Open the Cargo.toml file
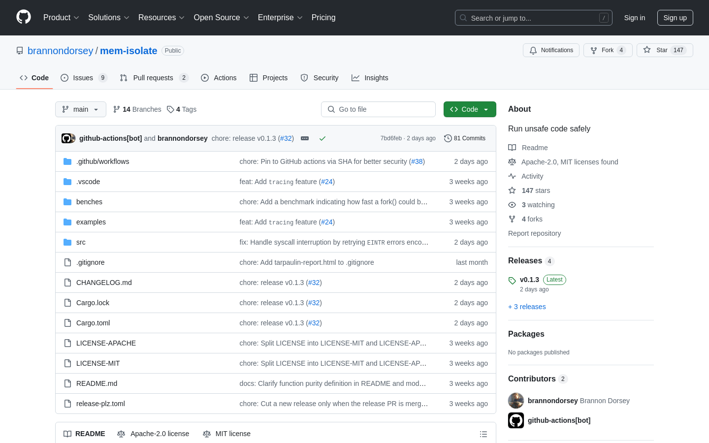 (x=93, y=323)
